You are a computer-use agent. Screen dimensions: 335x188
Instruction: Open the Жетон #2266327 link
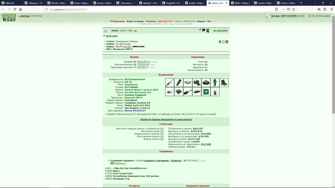[135, 111]
